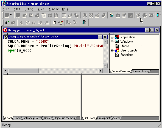Open the Debug menu
162x128 pixels.
tap(29, 9)
